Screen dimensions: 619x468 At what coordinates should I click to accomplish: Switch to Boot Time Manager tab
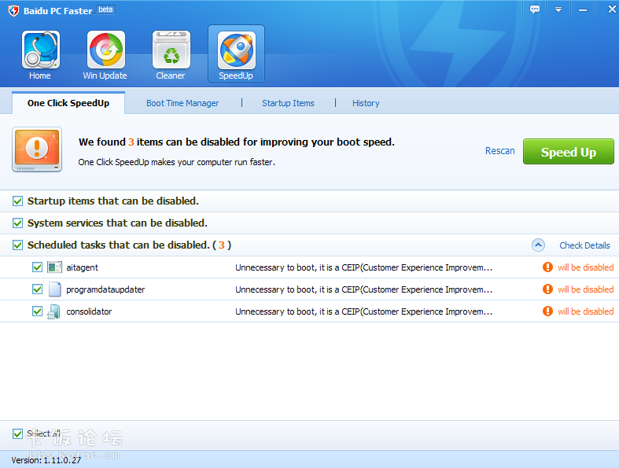pos(182,103)
